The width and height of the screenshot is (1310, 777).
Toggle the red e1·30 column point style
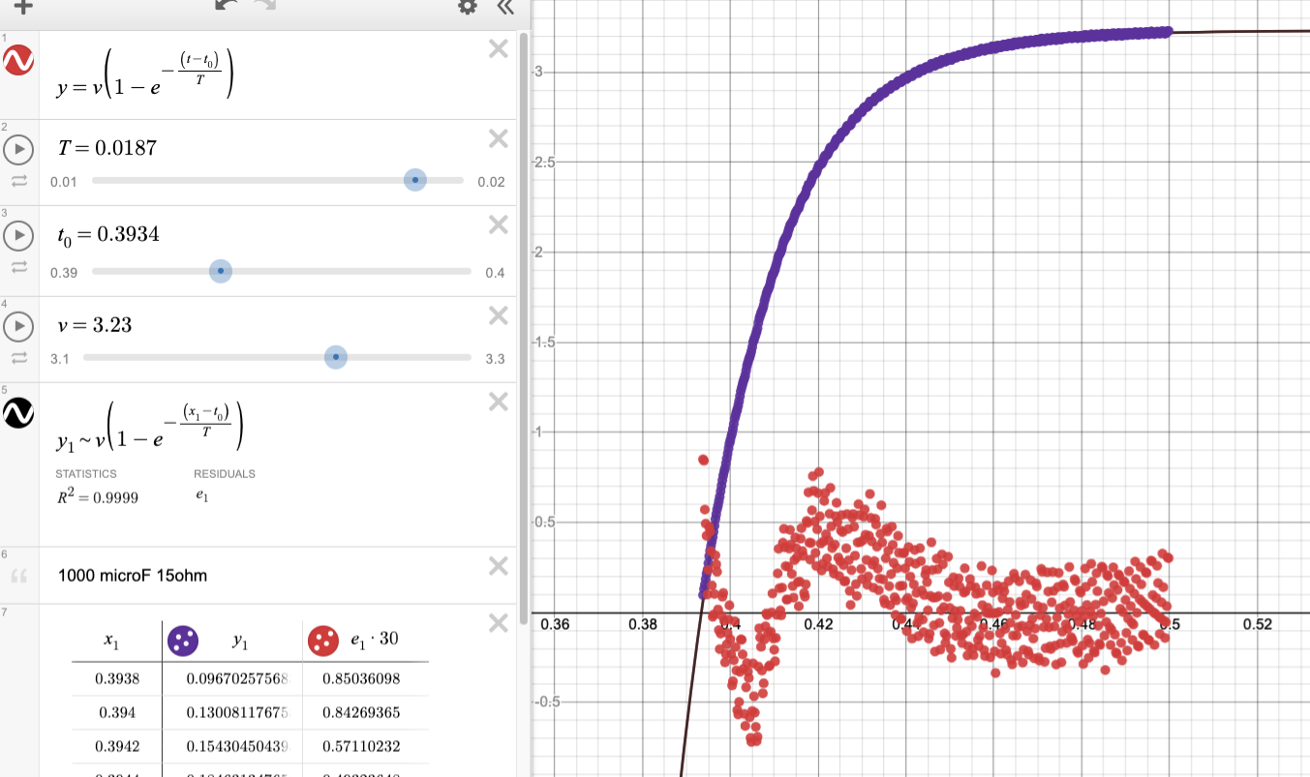tap(322, 640)
